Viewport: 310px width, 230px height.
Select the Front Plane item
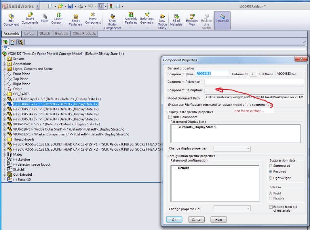[x=22, y=74]
